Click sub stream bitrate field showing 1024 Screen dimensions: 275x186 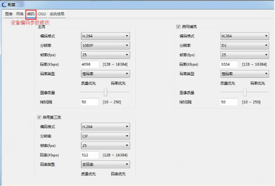click(229, 64)
